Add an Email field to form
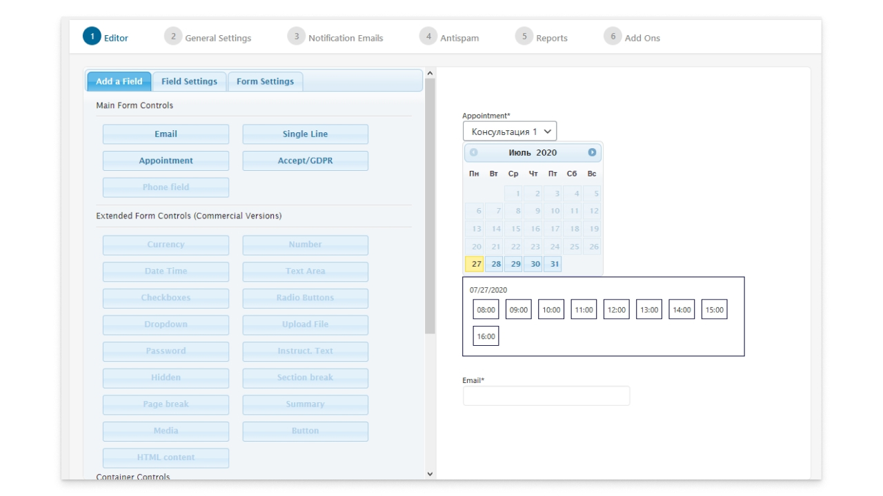This screenshot has width=883, height=496. click(166, 134)
